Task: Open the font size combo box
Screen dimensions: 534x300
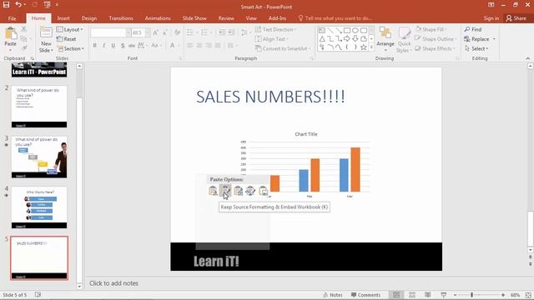Action: [140, 32]
